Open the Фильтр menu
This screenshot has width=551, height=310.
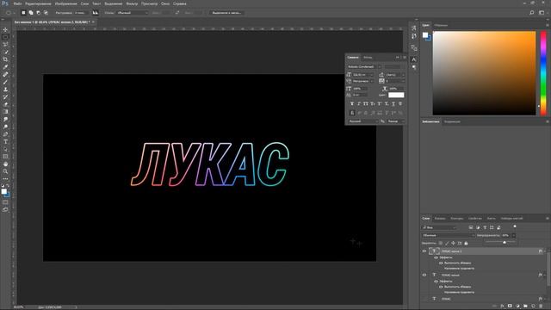pyautogui.click(x=132, y=3)
